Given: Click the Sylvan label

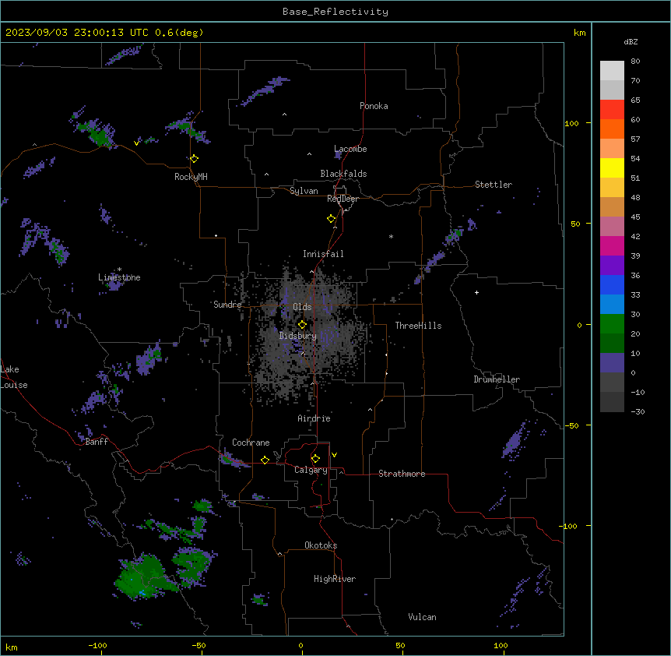Looking at the screenshot, I should pyautogui.click(x=304, y=191).
